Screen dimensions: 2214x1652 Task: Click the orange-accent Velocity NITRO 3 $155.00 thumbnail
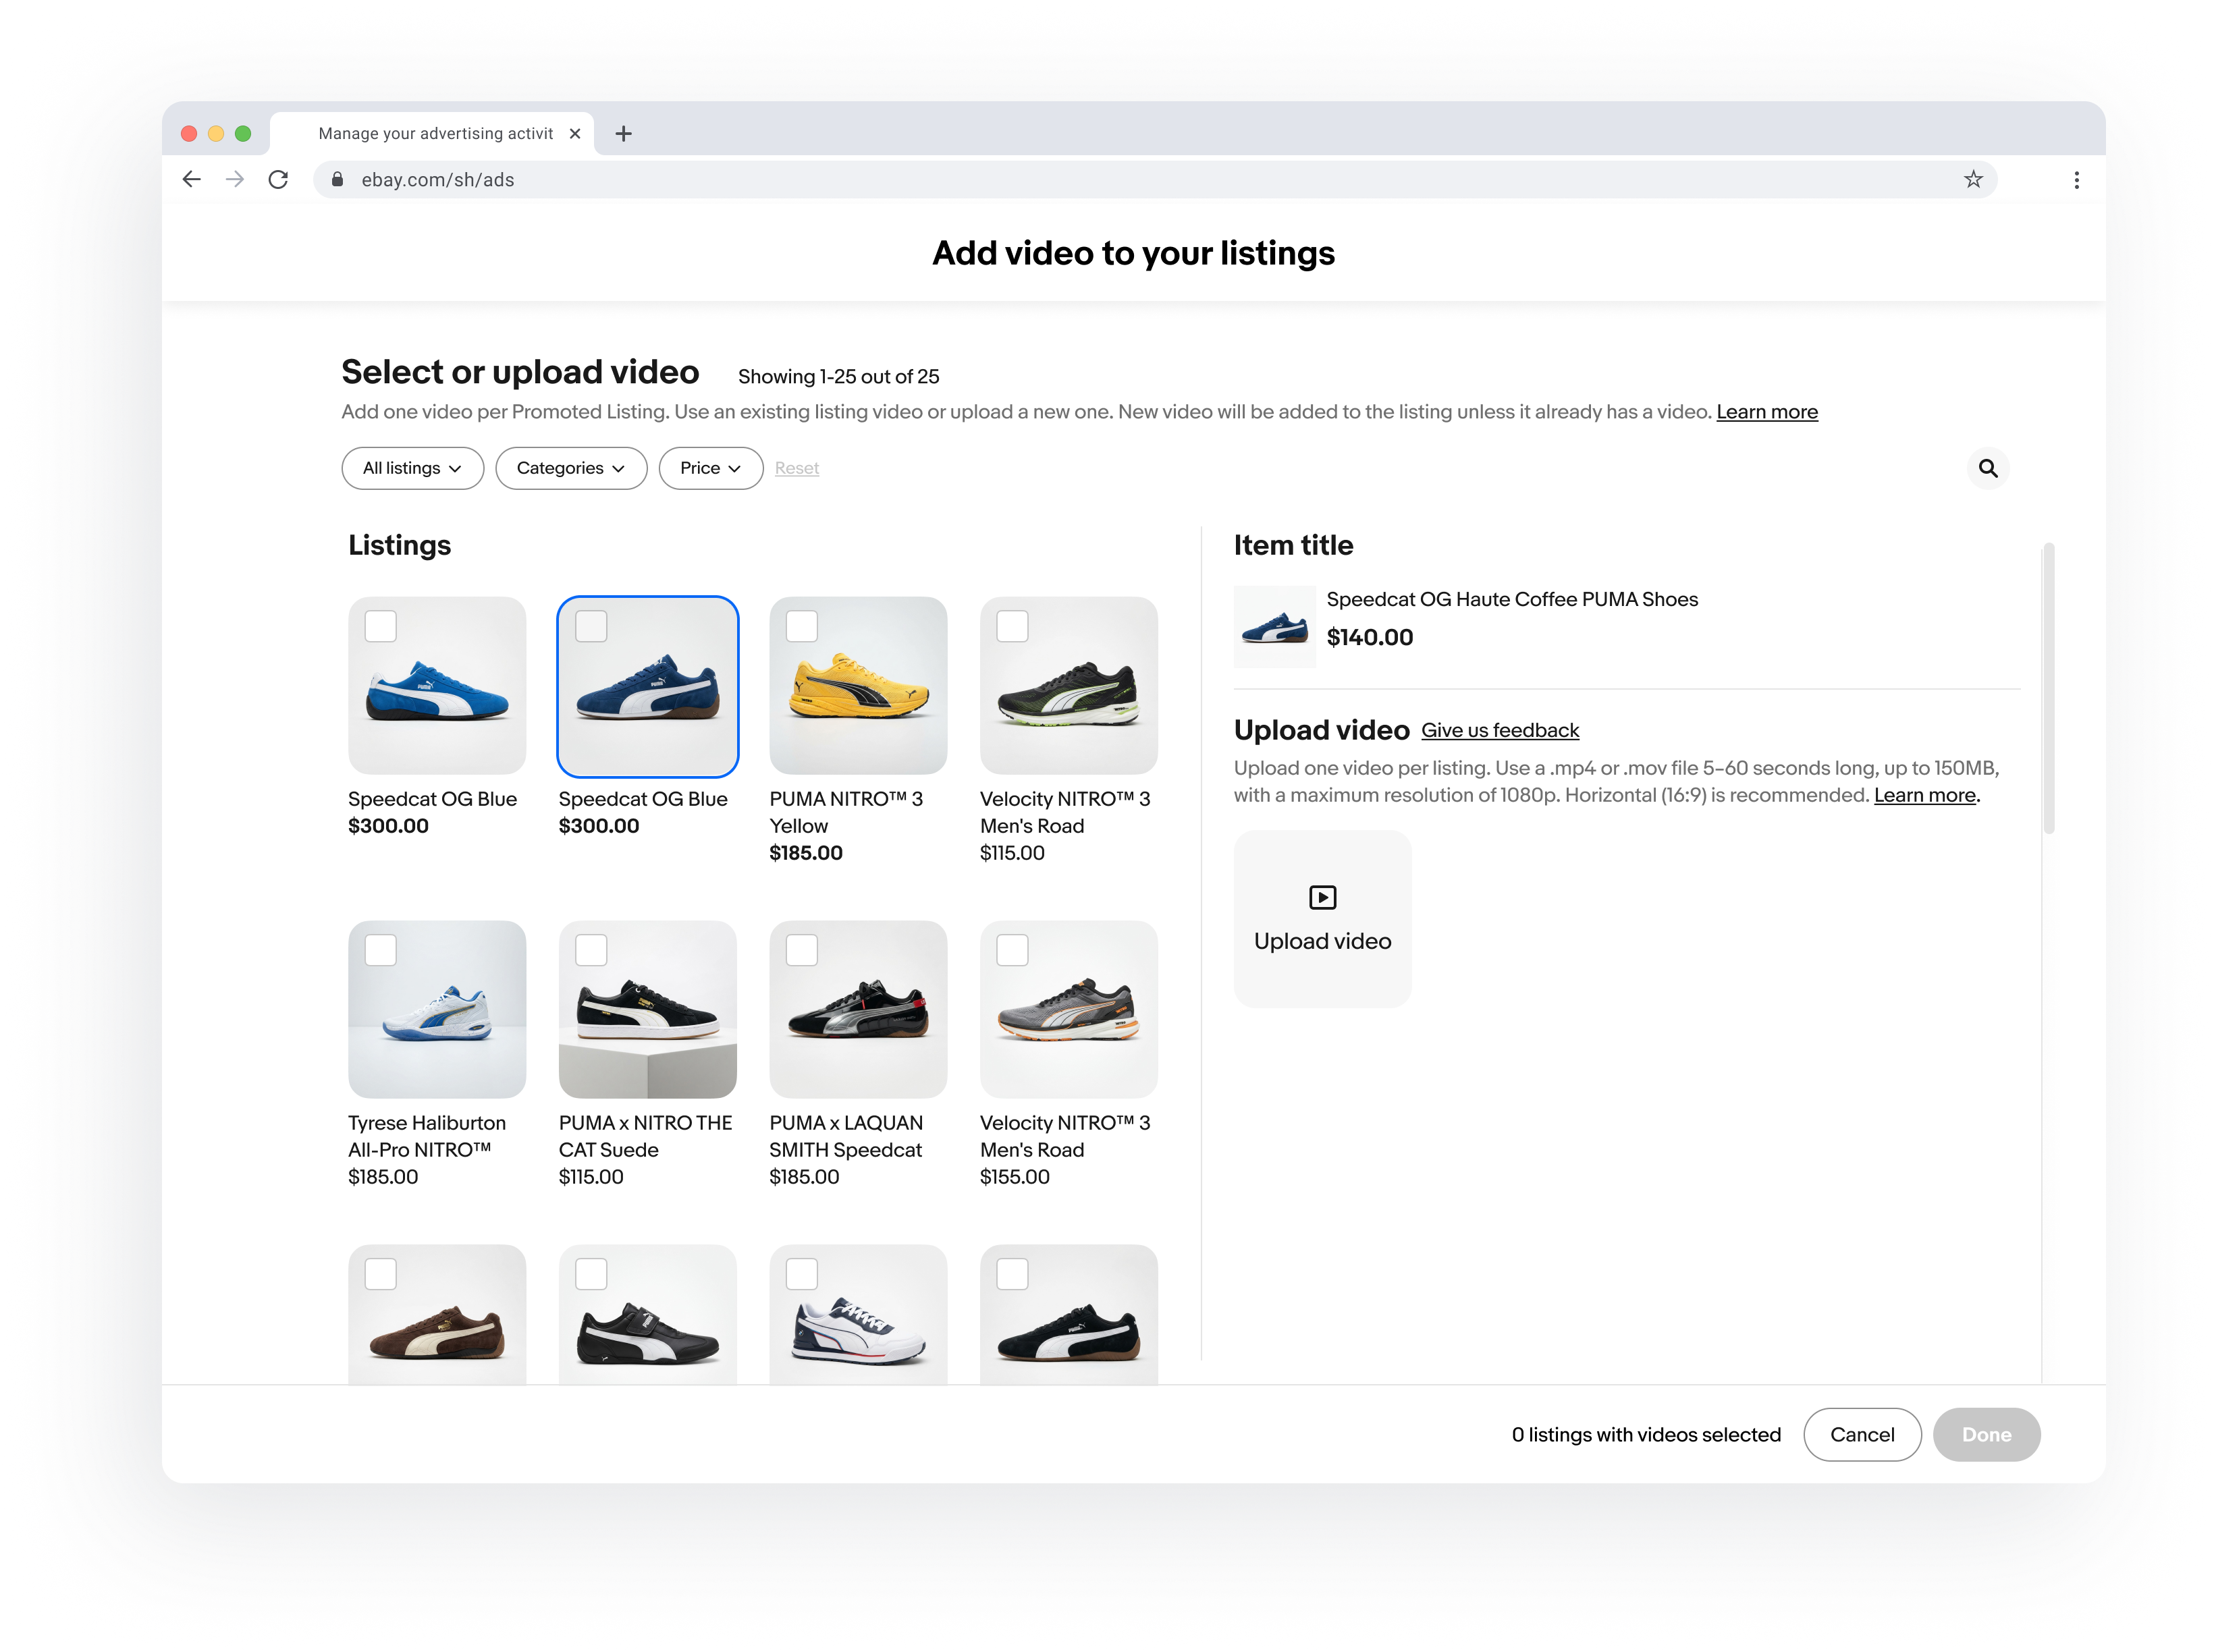pyautogui.click(x=1069, y=1010)
